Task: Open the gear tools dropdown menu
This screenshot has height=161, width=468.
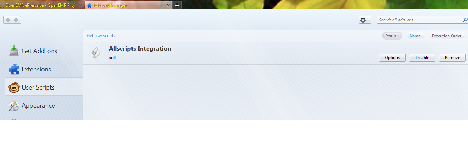Action: pyautogui.click(x=365, y=20)
